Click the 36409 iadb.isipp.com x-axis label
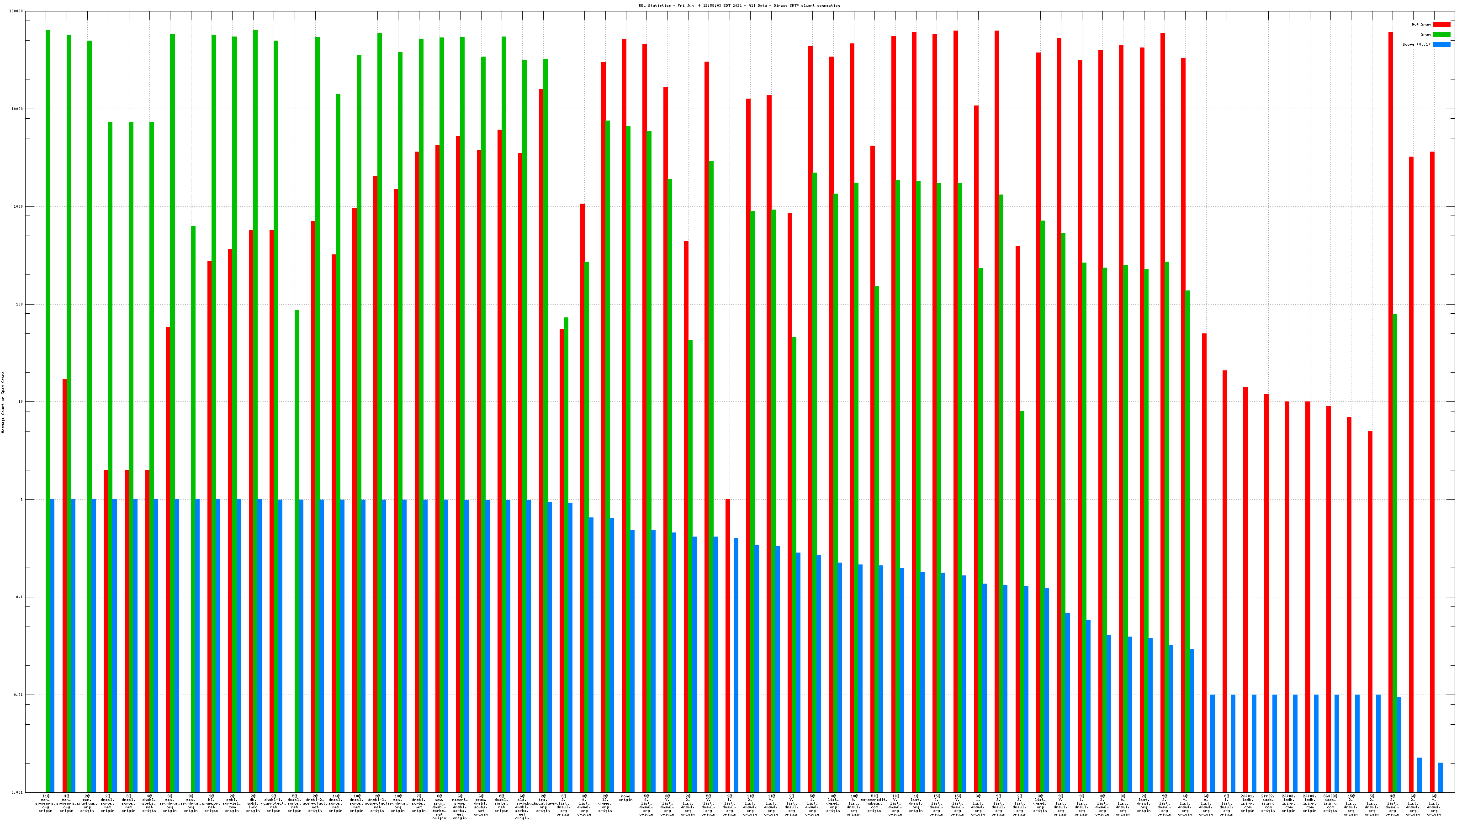Screen dimensions: 1462x822 click(1330, 803)
